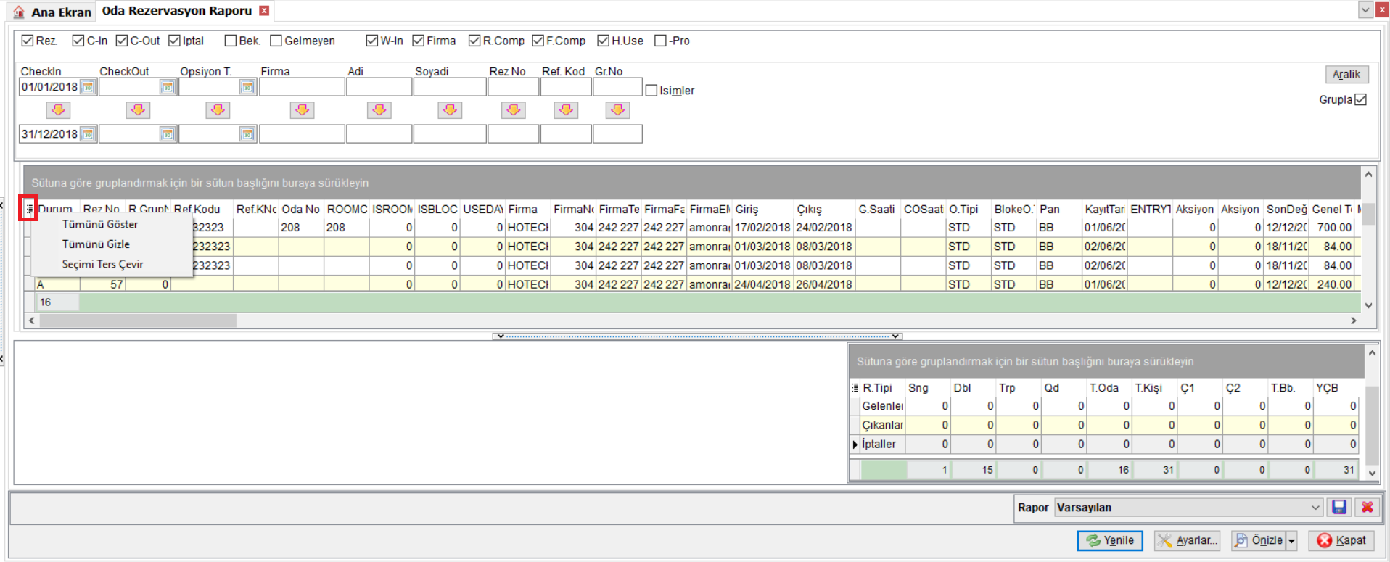1390x562 pixels.
Task: Expand the Önizle button dropdown arrow
Action: coord(1291,541)
